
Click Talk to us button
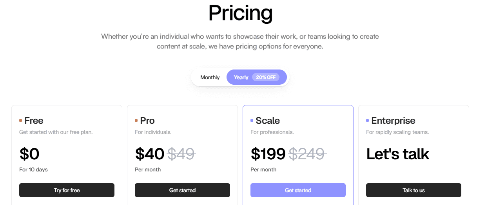pyautogui.click(x=414, y=190)
